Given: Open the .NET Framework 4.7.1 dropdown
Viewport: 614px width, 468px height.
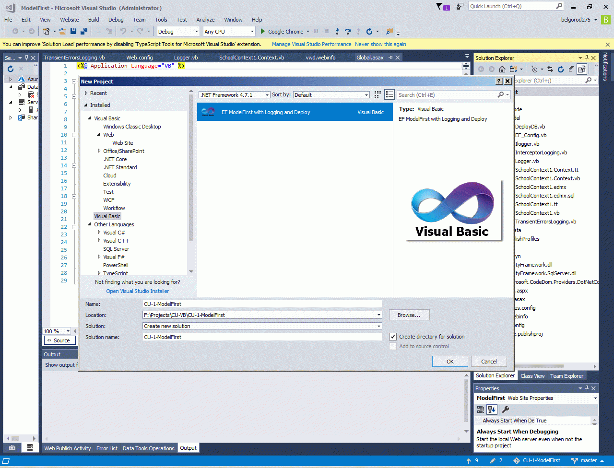Looking at the screenshot, I should [x=235, y=95].
